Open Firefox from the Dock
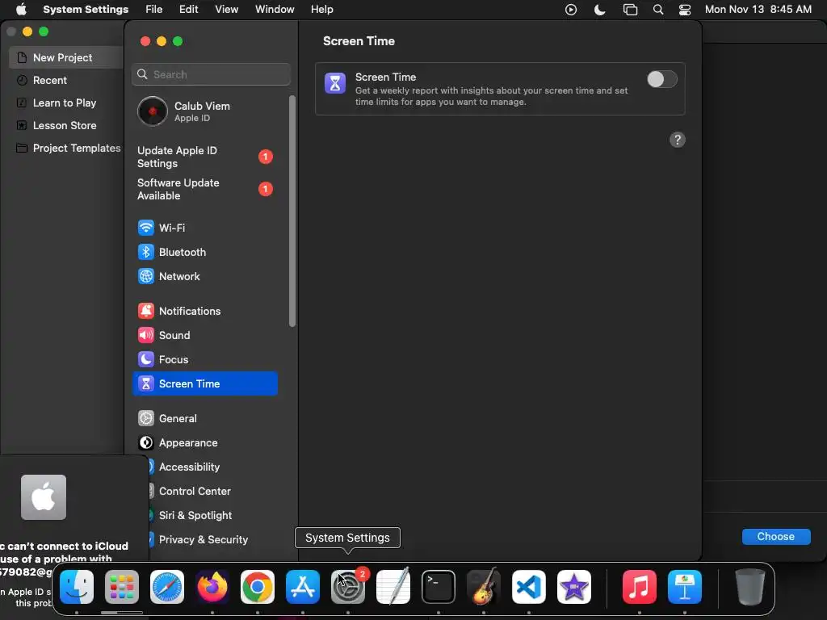Screen dimensions: 827x620 pos(212,587)
